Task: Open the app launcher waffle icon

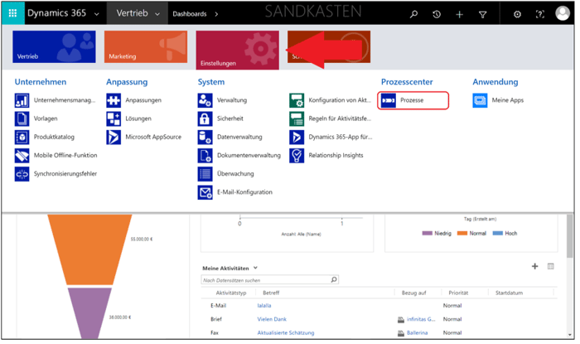Action: pyautogui.click(x=13, y=13)
